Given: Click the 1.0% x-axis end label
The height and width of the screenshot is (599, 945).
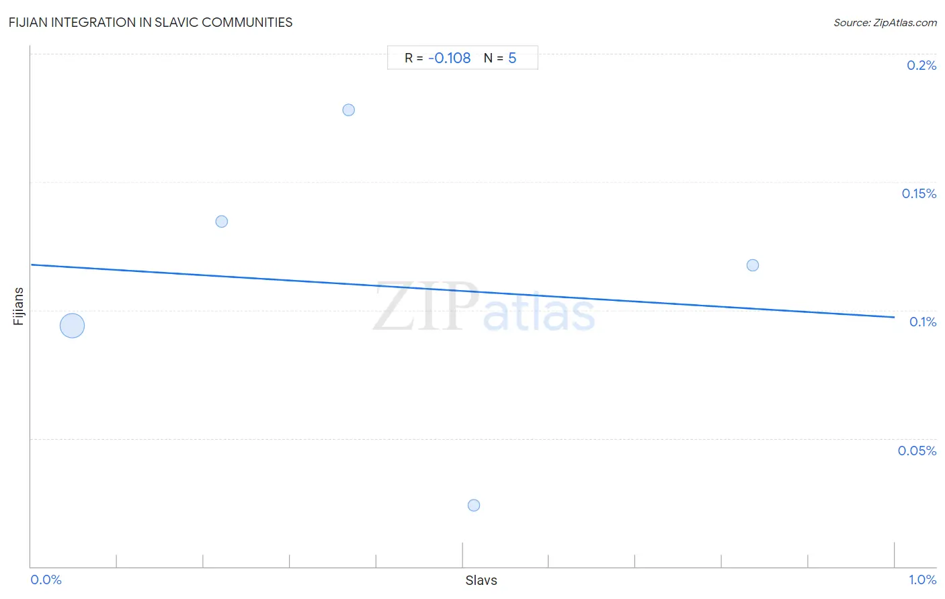Looking at the screenshot, I should coord(922,580).
